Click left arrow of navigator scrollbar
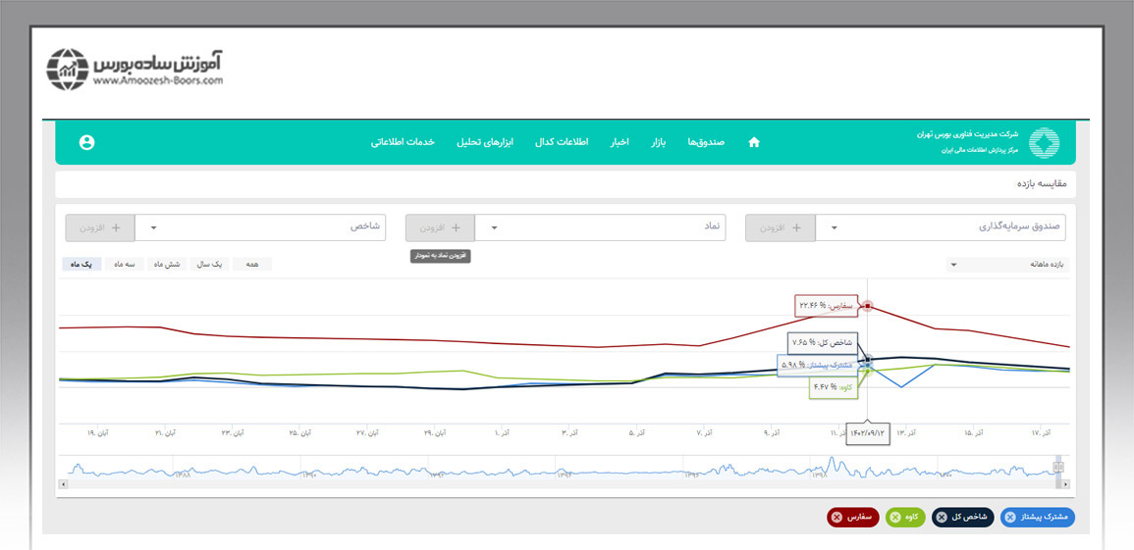 point(64,484)
